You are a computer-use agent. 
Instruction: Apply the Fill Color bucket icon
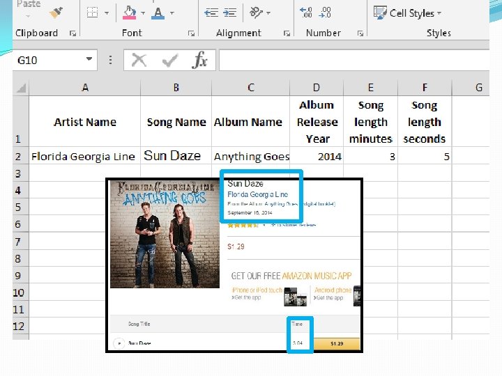130,13
